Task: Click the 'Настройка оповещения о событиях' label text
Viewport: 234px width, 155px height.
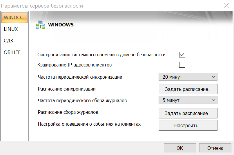Action: 89,124
